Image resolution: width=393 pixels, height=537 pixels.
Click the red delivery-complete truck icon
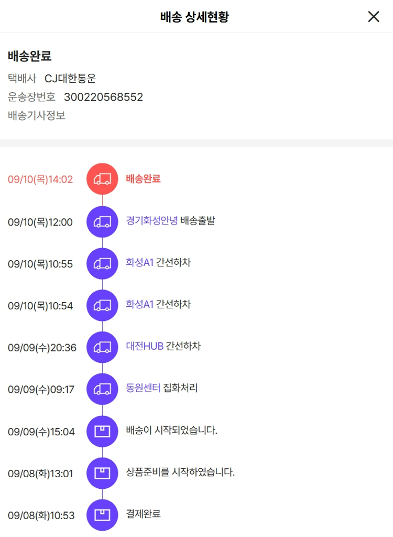point(102,179)
